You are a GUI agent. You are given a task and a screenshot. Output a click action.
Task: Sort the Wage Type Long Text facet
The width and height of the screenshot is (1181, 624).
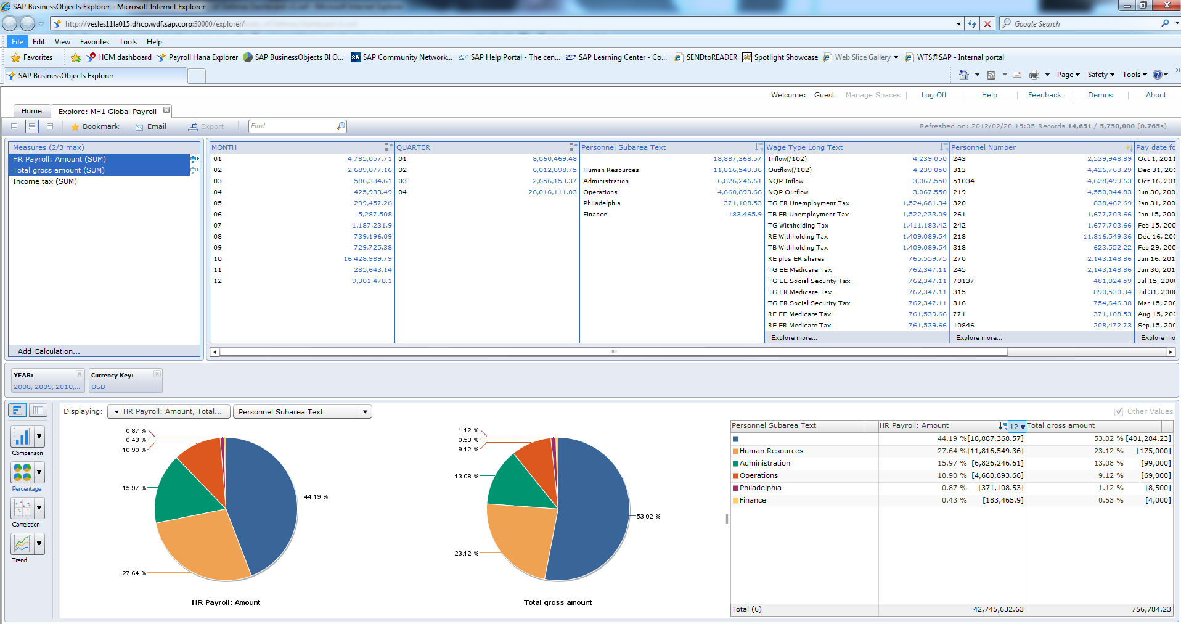[943, 147]
